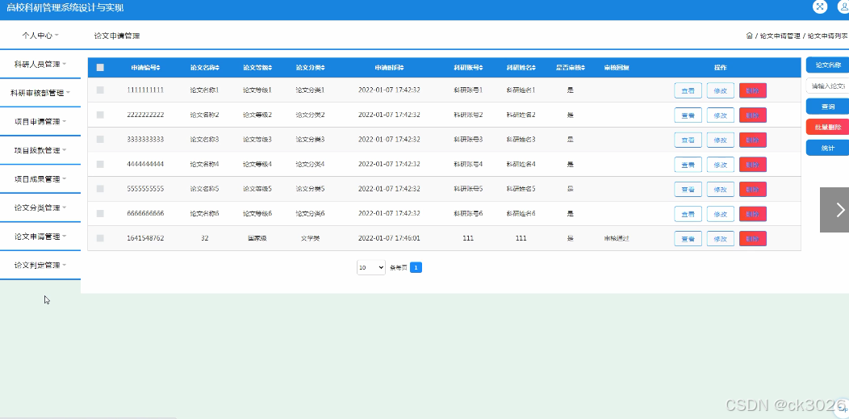
Task: Click the 论文名称 filter label button
Action: 827,65
